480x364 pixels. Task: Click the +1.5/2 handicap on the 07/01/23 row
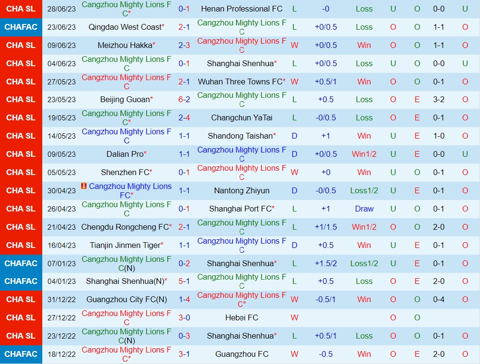pos(326,263)
